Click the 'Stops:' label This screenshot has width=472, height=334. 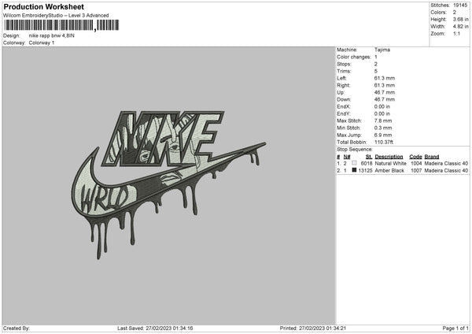(x=344, y=65)
